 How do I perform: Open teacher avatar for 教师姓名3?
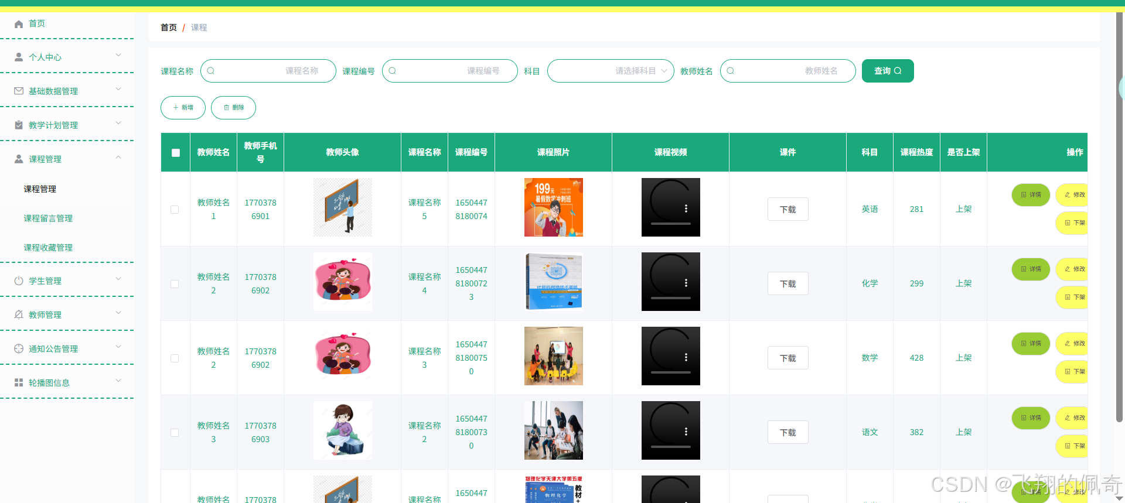click(343, 430)
